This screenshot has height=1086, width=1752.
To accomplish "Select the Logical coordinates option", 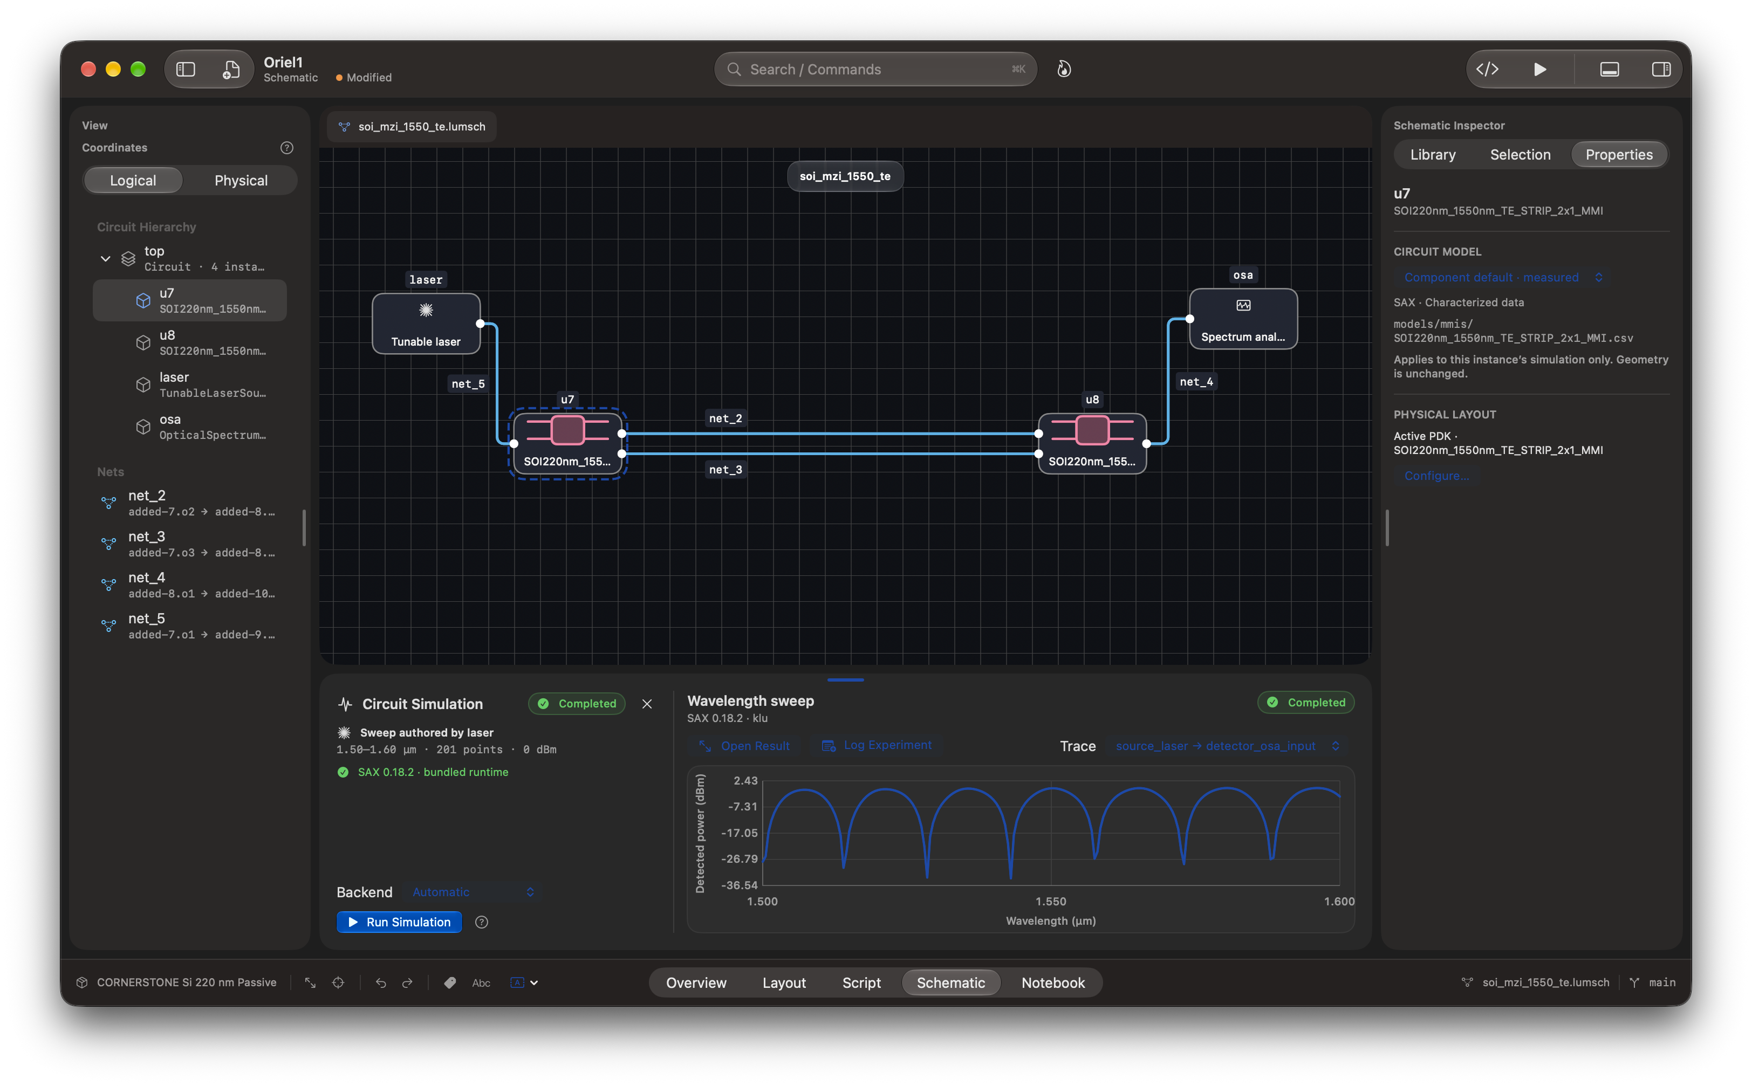I will [133, 180].
